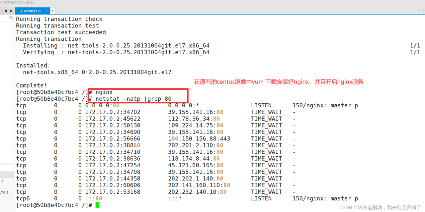Click local address ':::80' in tcp6 row
425x212 pixels.
pos(94,198)
